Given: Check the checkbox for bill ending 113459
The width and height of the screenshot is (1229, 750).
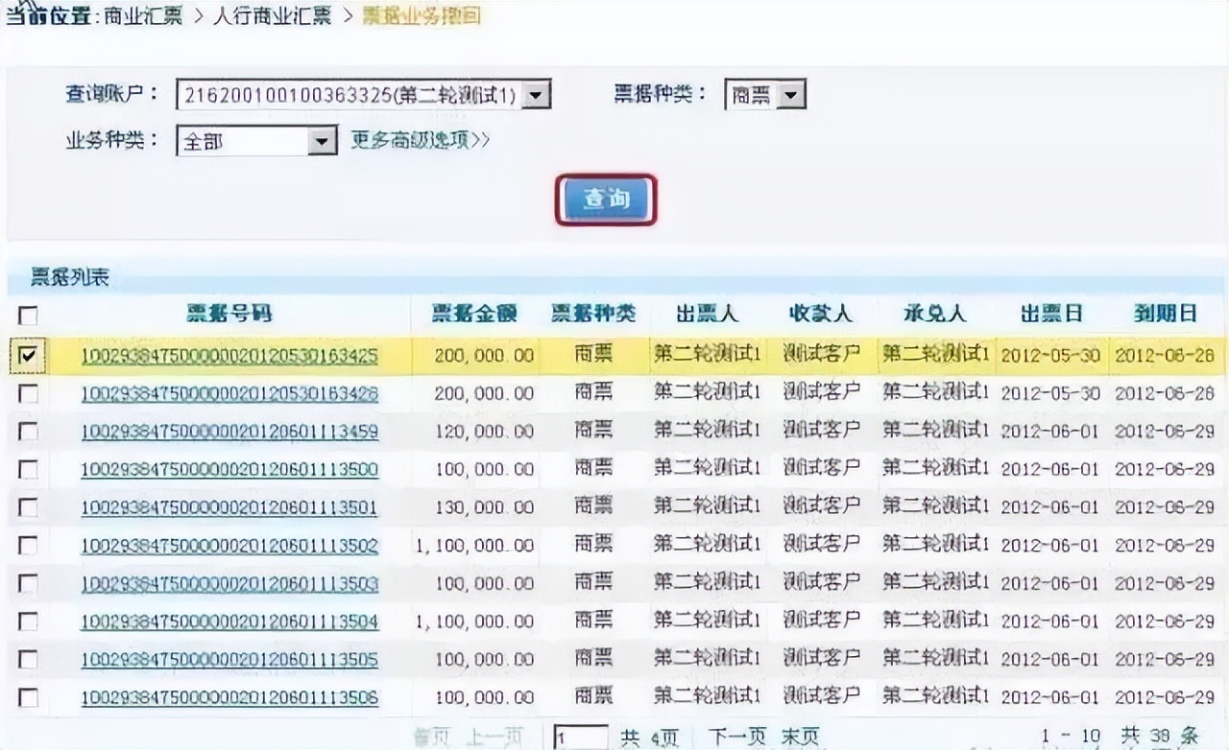Looking at the screenshot, I should [28, 432].
